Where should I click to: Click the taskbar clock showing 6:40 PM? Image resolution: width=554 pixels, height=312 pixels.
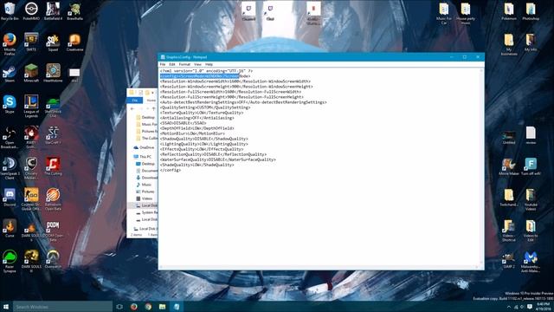point(544,307)
